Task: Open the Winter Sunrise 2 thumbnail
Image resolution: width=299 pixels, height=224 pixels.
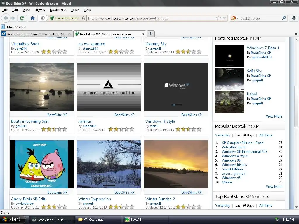Action: 176,164
